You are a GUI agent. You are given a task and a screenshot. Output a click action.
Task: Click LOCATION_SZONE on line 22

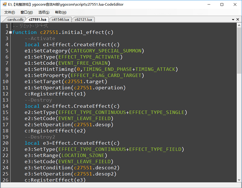pyautogui.click(x=83, y=155)
